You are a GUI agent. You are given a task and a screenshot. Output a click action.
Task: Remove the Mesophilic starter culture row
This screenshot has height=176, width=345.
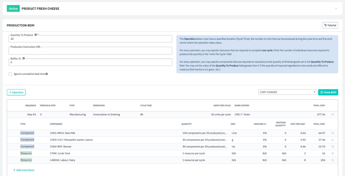333,139
